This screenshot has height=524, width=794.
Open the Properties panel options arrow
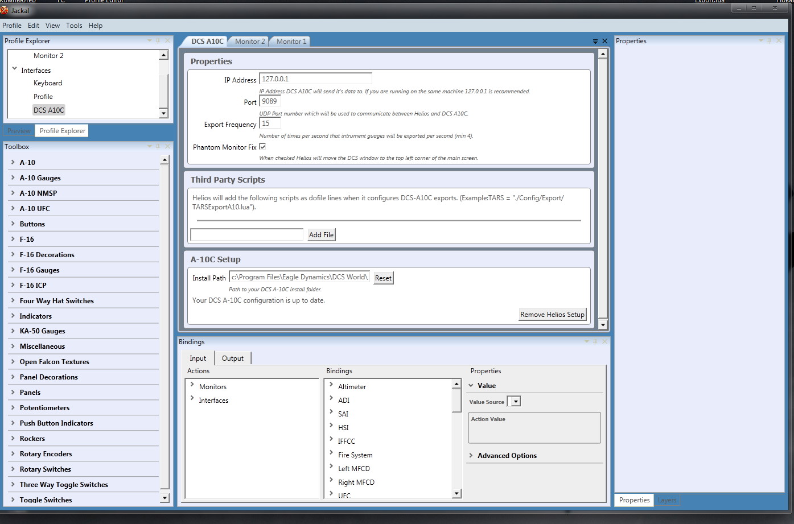(761, 41)
